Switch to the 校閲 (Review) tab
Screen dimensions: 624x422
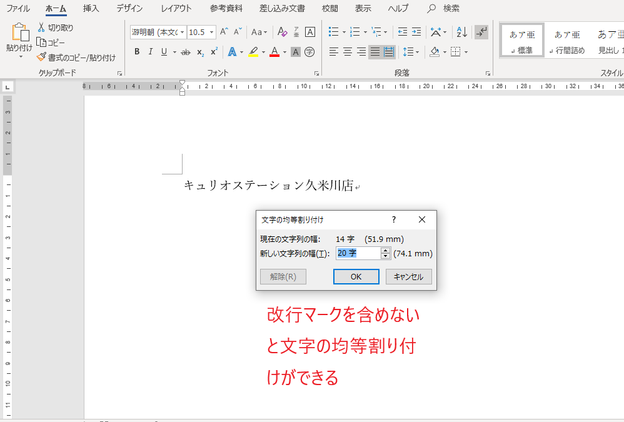click(x=330, y=8)
